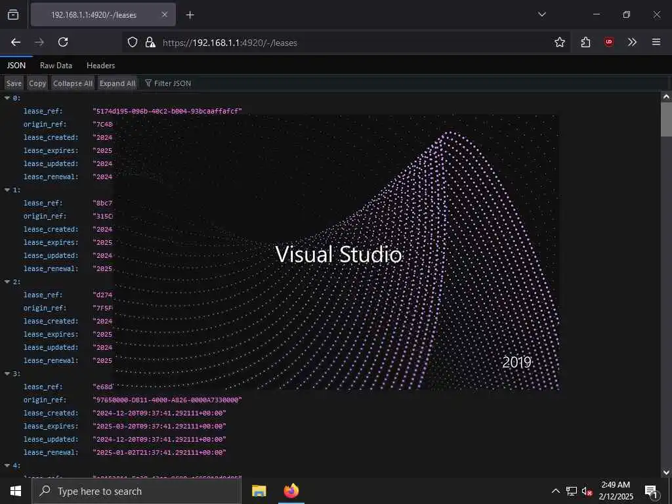Viewport: 672px width, 504px height.
Task: Collapse JSON array item 0
Action: click(7, 98)
